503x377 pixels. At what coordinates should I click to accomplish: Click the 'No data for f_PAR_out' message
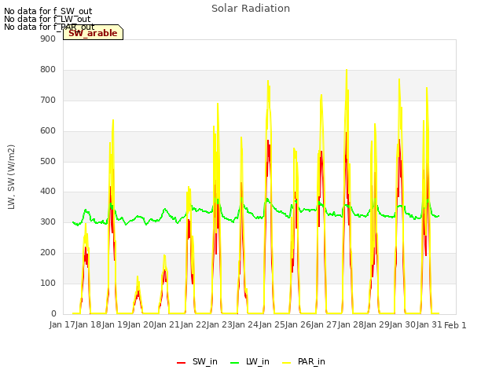coord(50,27)
